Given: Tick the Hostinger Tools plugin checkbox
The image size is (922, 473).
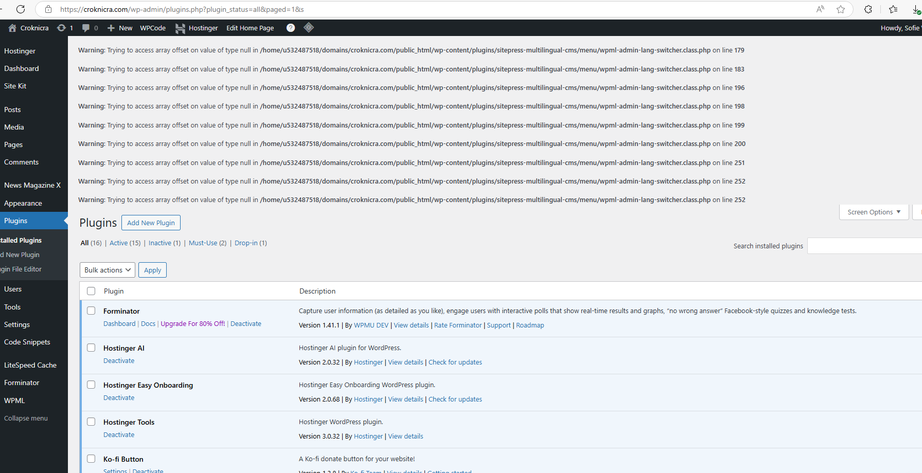Looking at the screenshot, I should click(x=91, y=422).
